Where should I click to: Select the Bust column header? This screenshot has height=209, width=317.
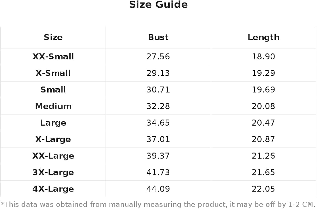(x=158, y=37)
